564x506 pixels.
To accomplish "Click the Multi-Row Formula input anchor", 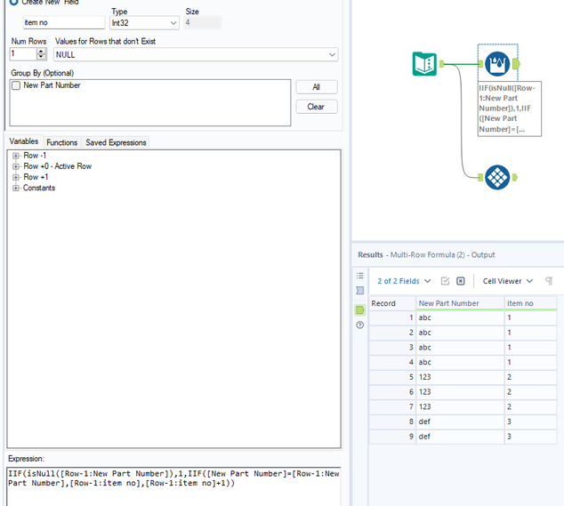I will [x=480, y=64].
